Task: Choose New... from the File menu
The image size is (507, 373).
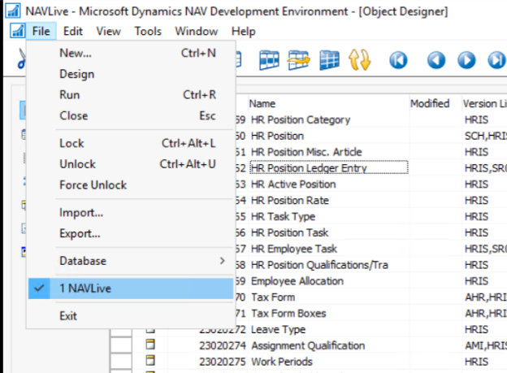Action: coord(131,53)
